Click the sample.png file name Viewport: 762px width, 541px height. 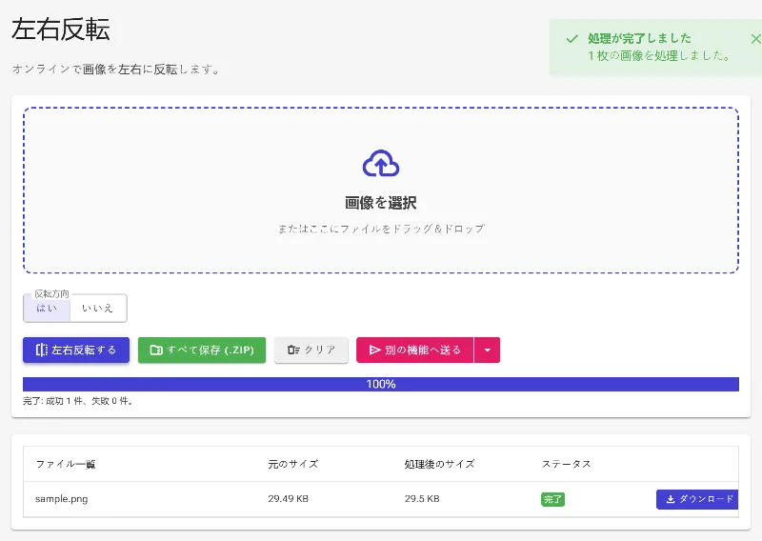pos(62,499)
